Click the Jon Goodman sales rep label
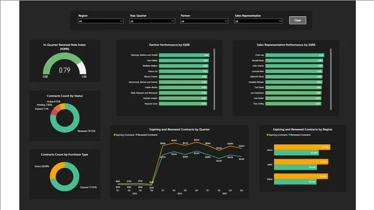 pos(257,93)
